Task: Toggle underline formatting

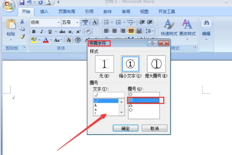Action: tap(50, 32)
